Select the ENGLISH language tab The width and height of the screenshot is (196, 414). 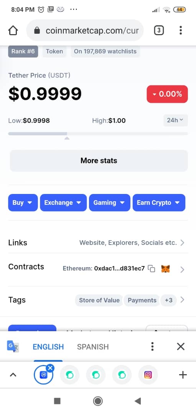tap(48, 347)
